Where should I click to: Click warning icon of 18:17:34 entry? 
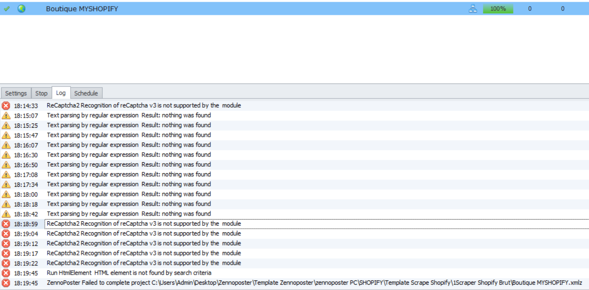tap(6, 184)
